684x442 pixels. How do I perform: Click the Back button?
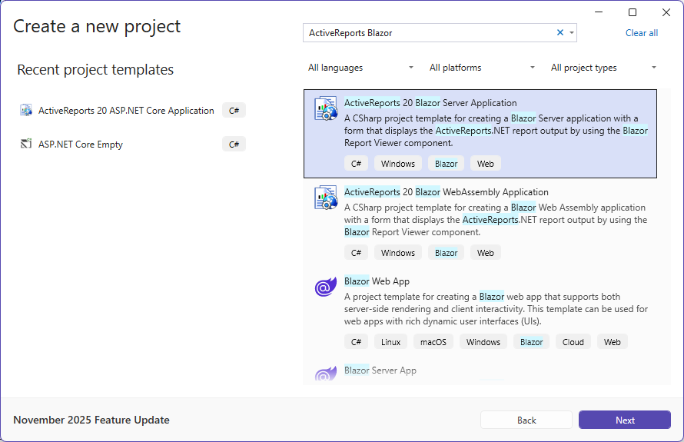click(x=526, y=420)
